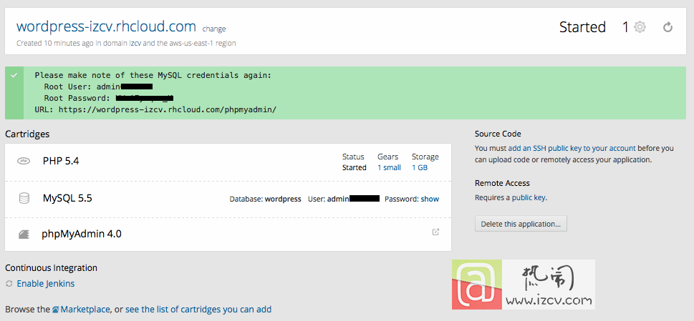Select the PHP 5.4 cartridge name
Screen dimensions: 694x321
[x=61, y=161]
